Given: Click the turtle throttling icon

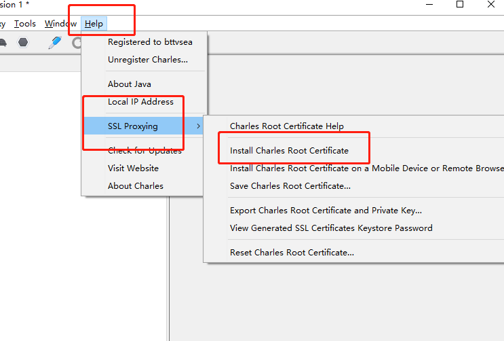Looking at the screenshot, I should (2, 42).
